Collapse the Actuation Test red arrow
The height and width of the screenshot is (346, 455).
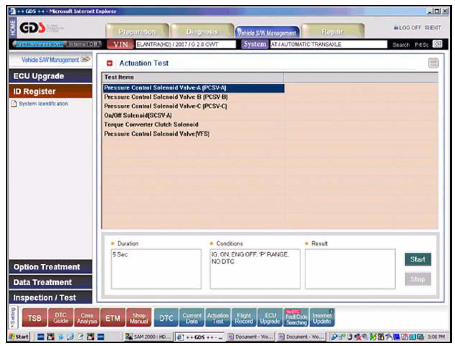110,63
